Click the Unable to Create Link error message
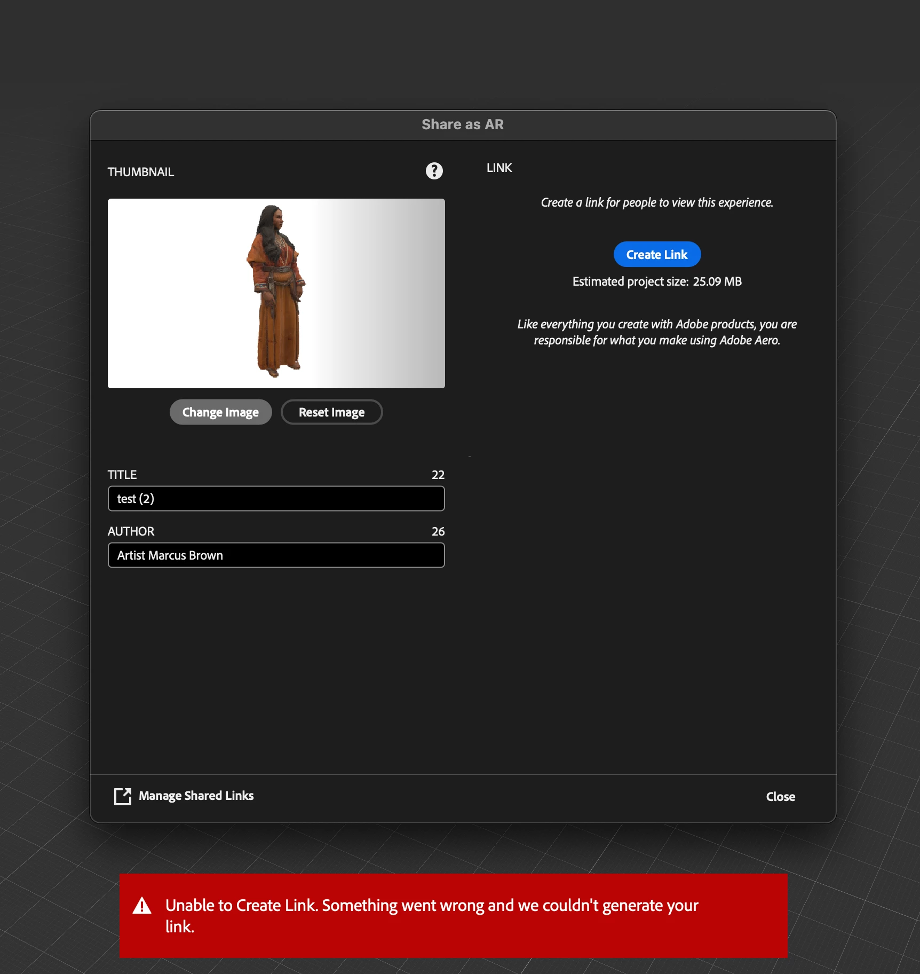 point(432,916)
